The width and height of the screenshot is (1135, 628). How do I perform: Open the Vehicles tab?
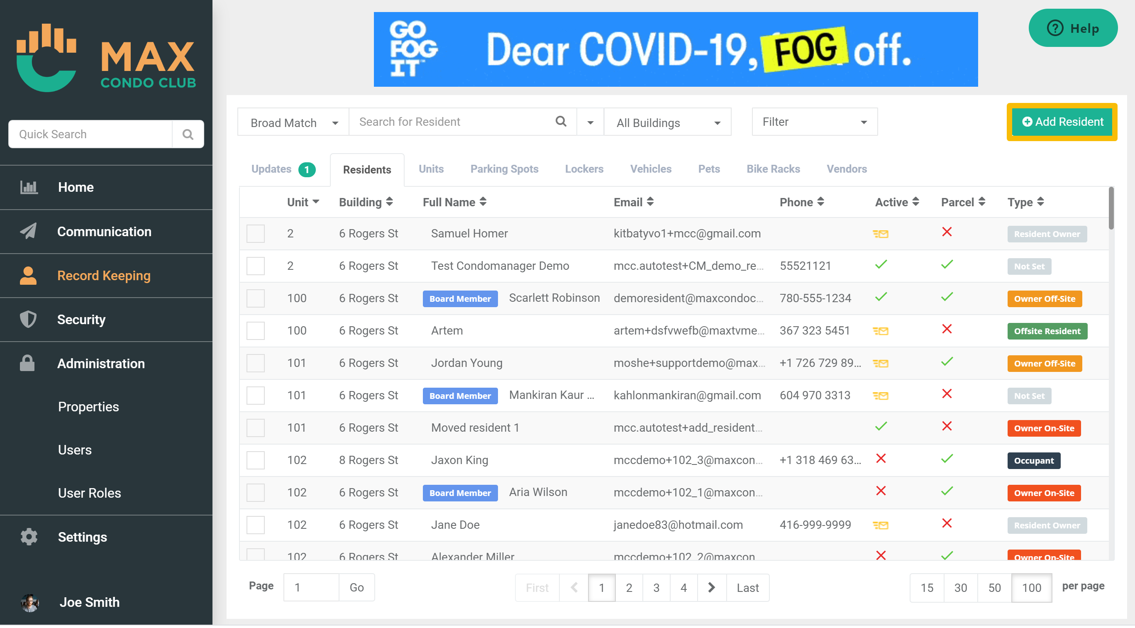click(650, 169)
